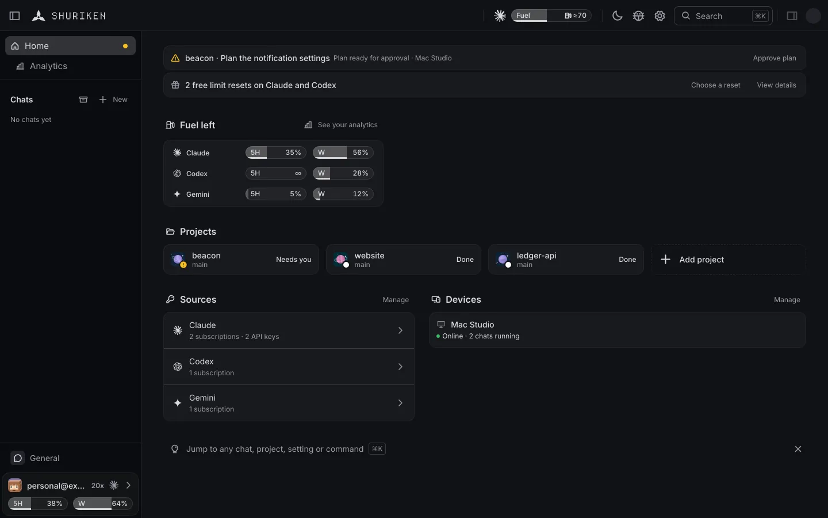
Task: Open Analytics in sidebar
Action: [70, 66]
